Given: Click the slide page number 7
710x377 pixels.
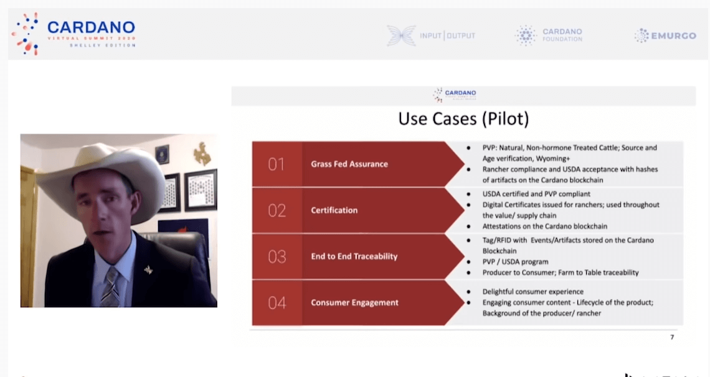Looking at the screenshot, I should pyautogui.click(x=672, y=337).
